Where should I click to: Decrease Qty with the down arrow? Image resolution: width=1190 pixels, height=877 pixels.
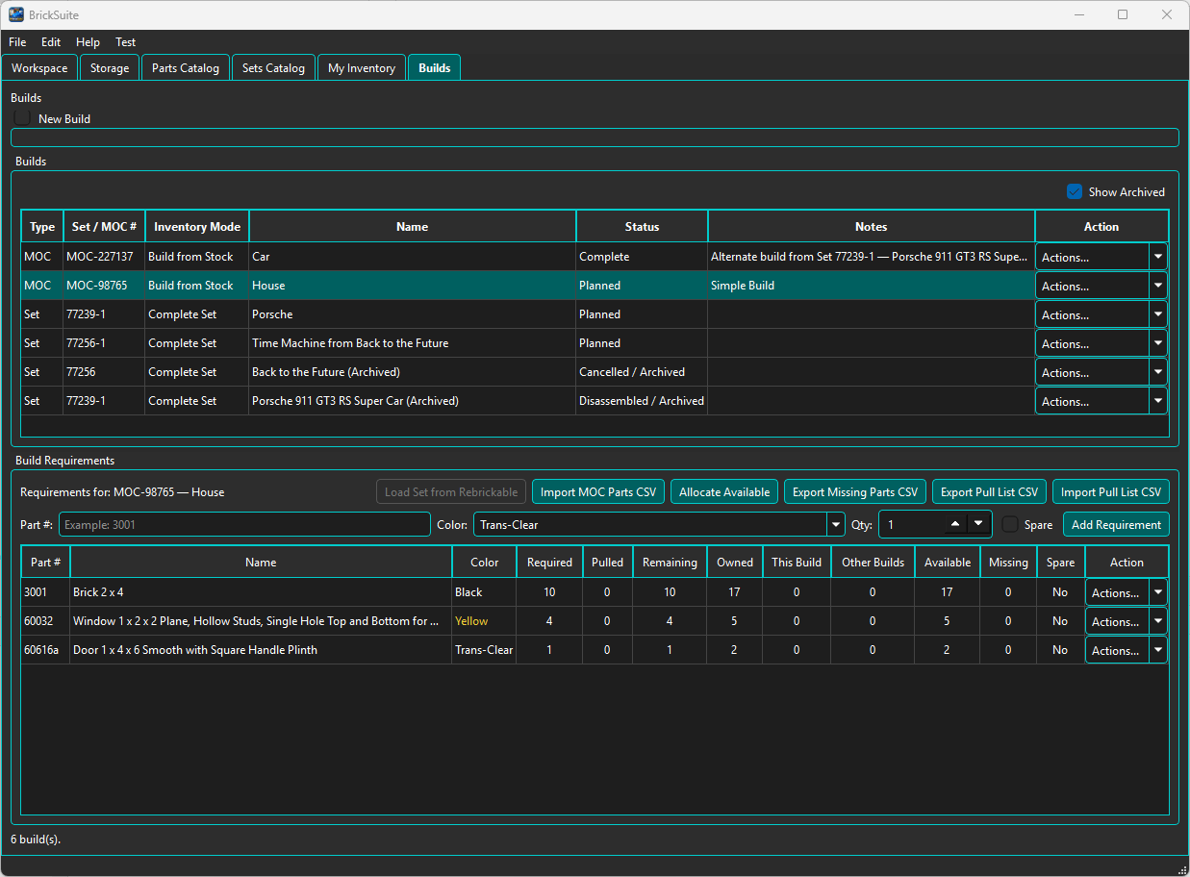[x=978, y=524]
